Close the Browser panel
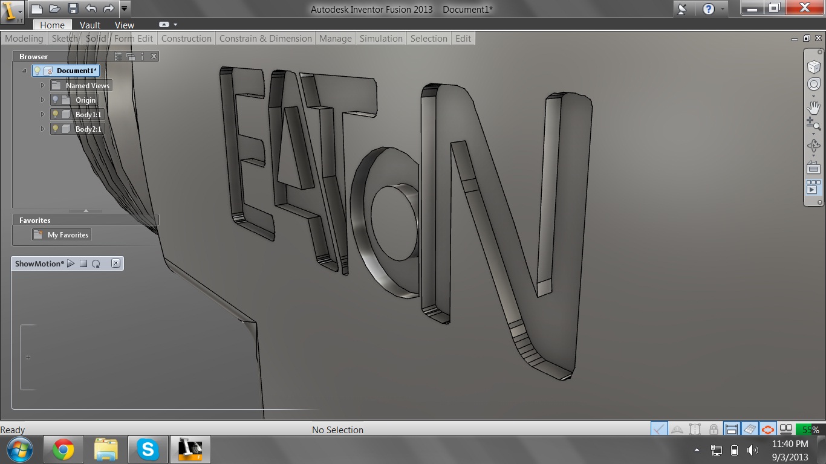This screenshot has width=826, height=464. coord(154,56)
